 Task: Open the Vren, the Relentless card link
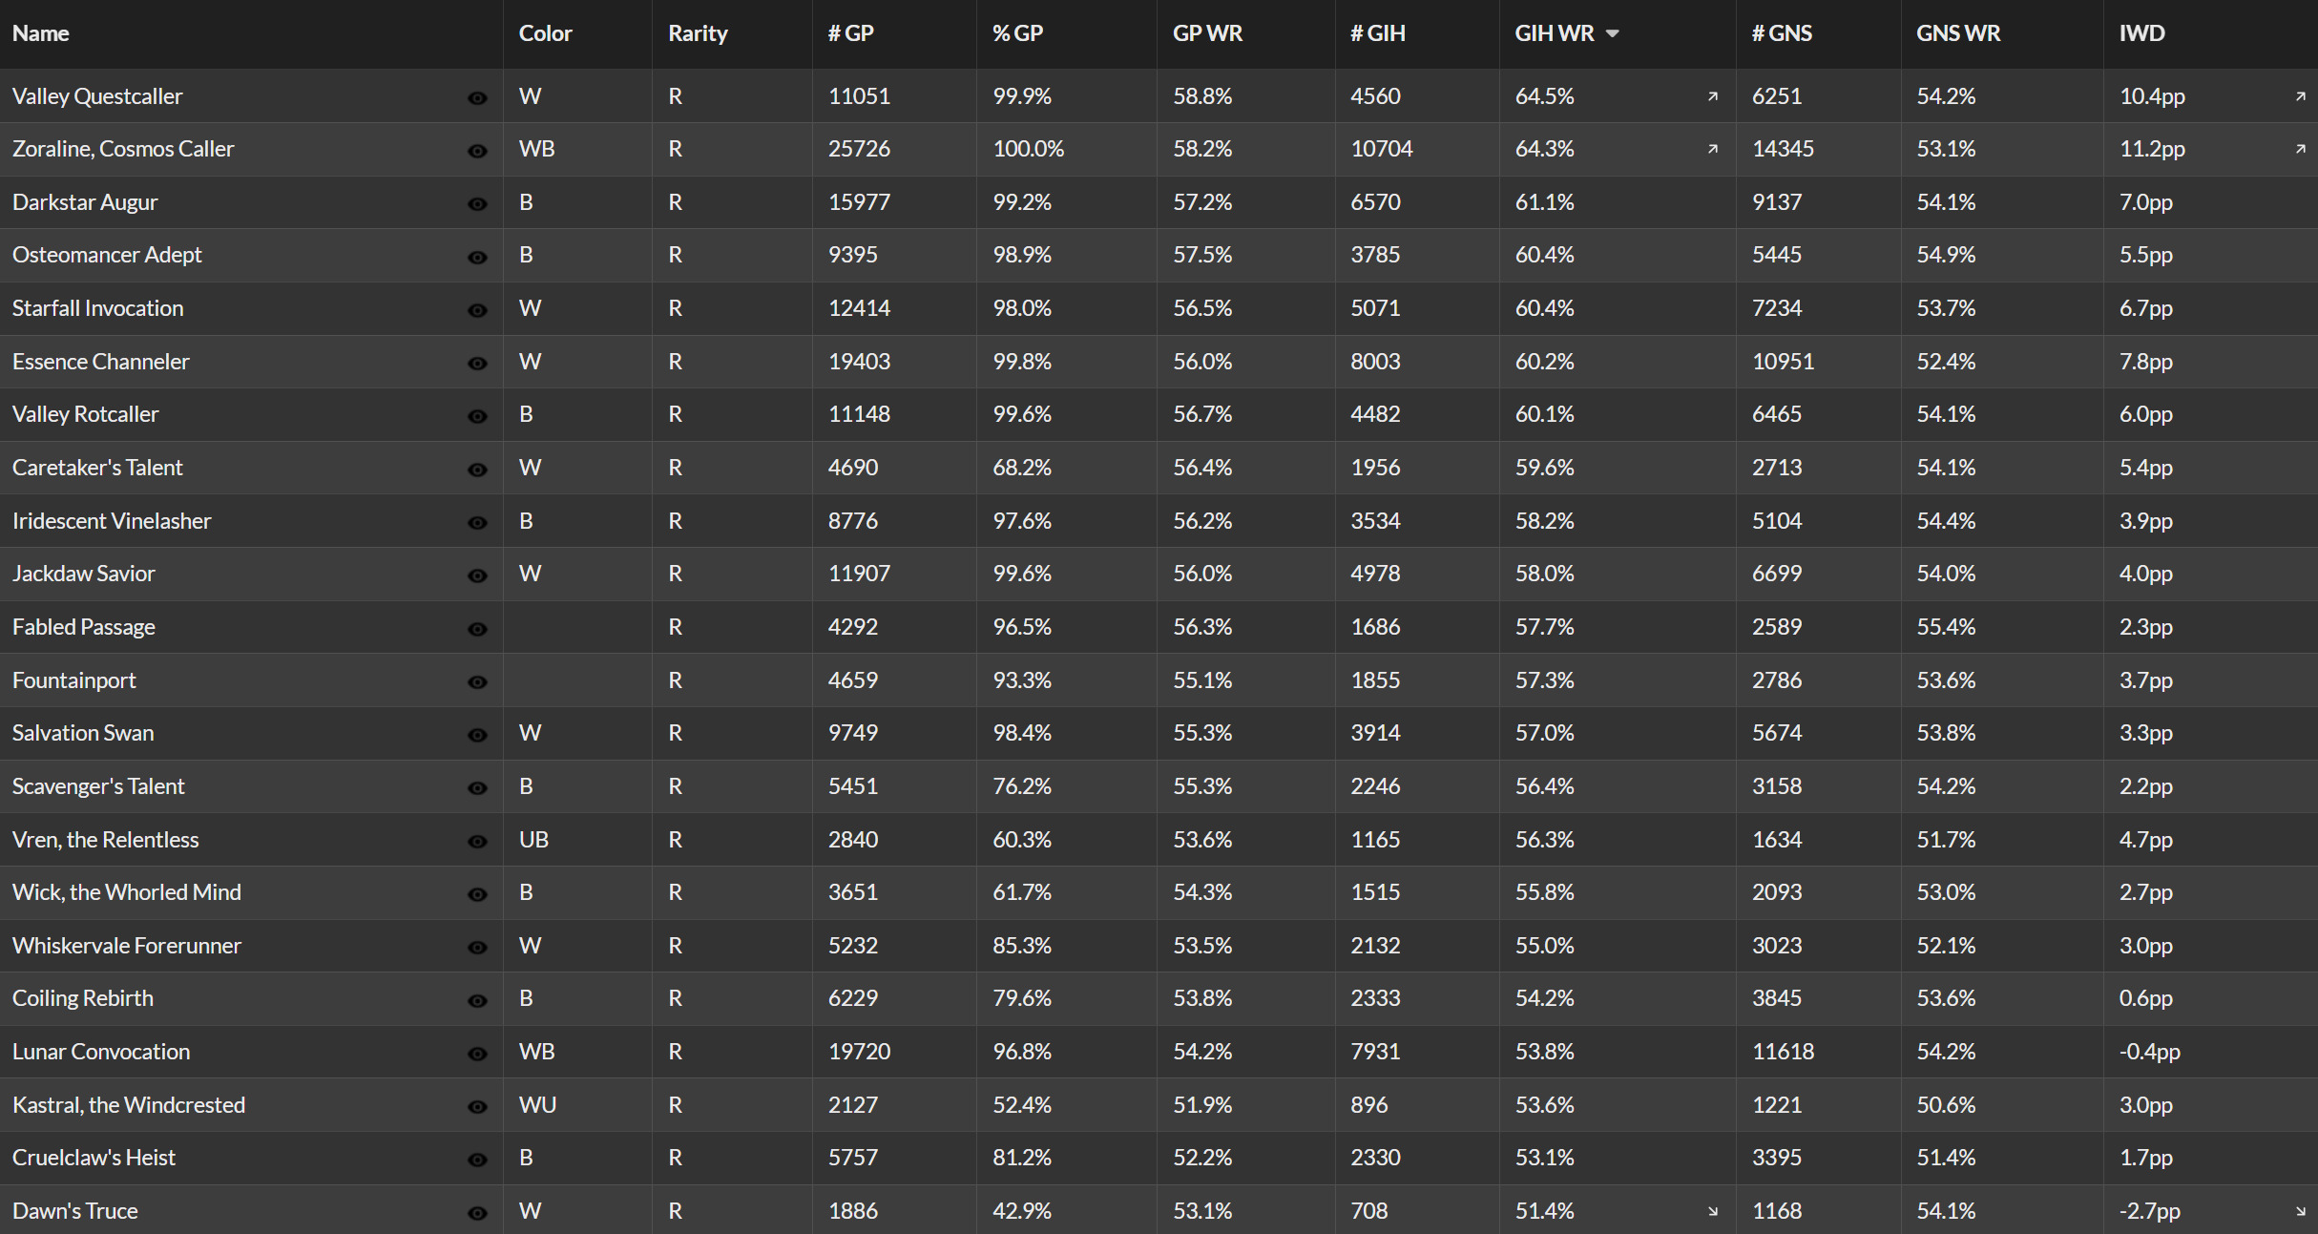(x=106, y=840)
